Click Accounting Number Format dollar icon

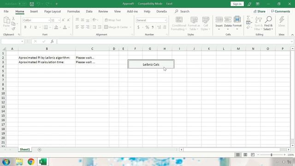pyautogui.click(x=138, y=27)
